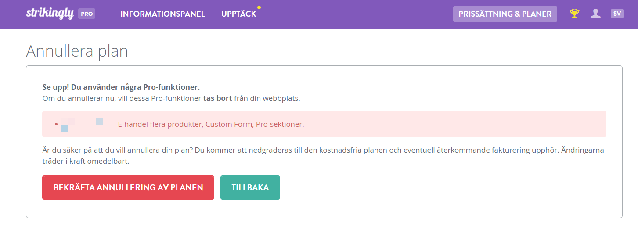The height and width of the screenshot is (229, 638).
Task: Click the Annullera plan page heading
Action: pyautogui.click(x=77, y=51)
